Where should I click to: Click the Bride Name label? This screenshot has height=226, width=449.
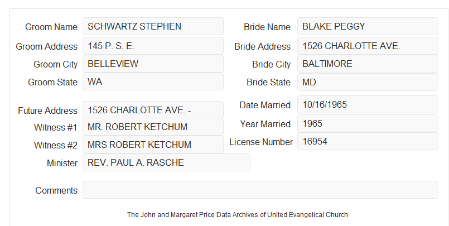coord(267,27)
